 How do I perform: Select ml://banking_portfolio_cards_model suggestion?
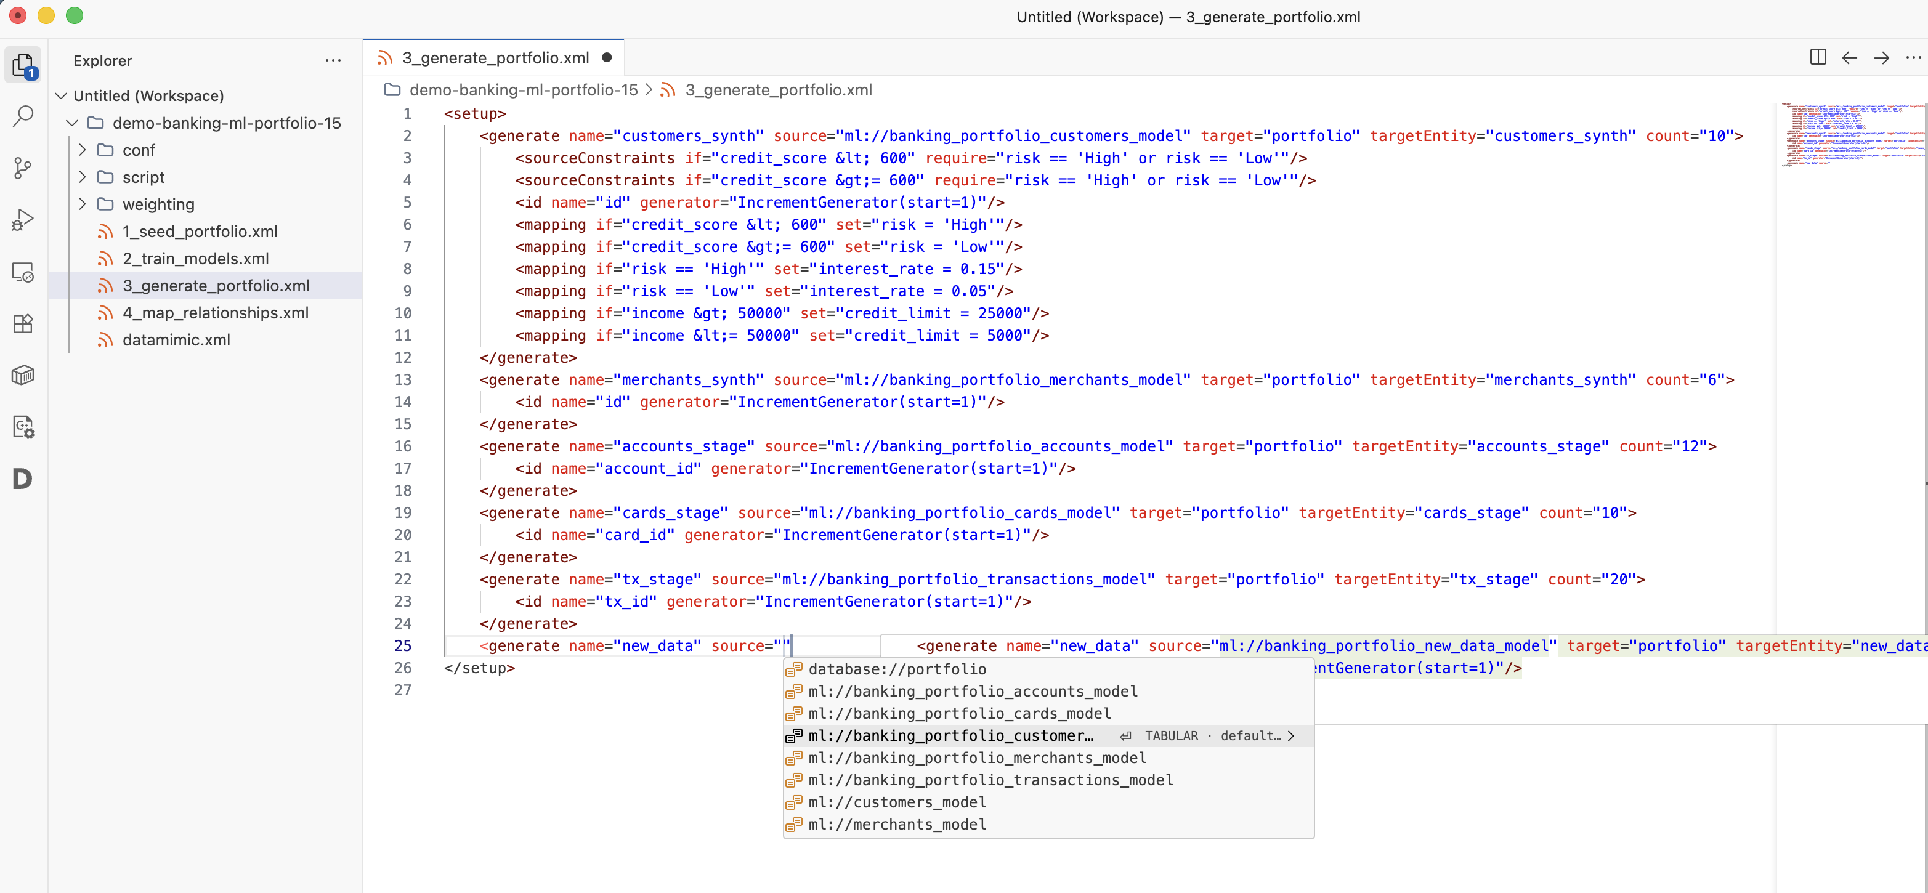(x=1048, y=713)
